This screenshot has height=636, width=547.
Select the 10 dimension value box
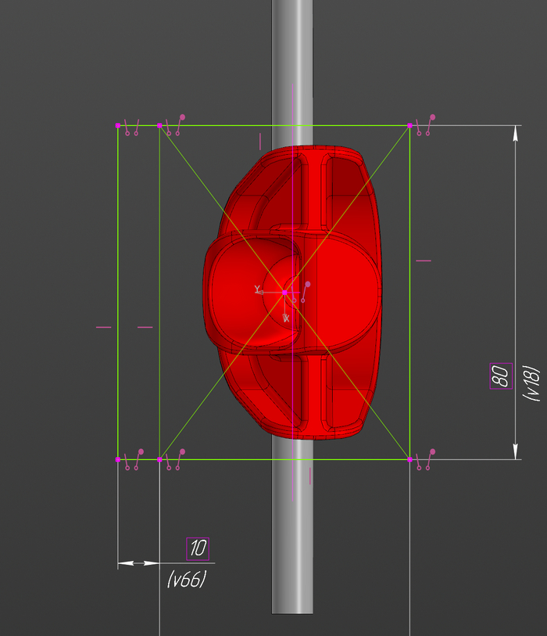click(198, 548)
